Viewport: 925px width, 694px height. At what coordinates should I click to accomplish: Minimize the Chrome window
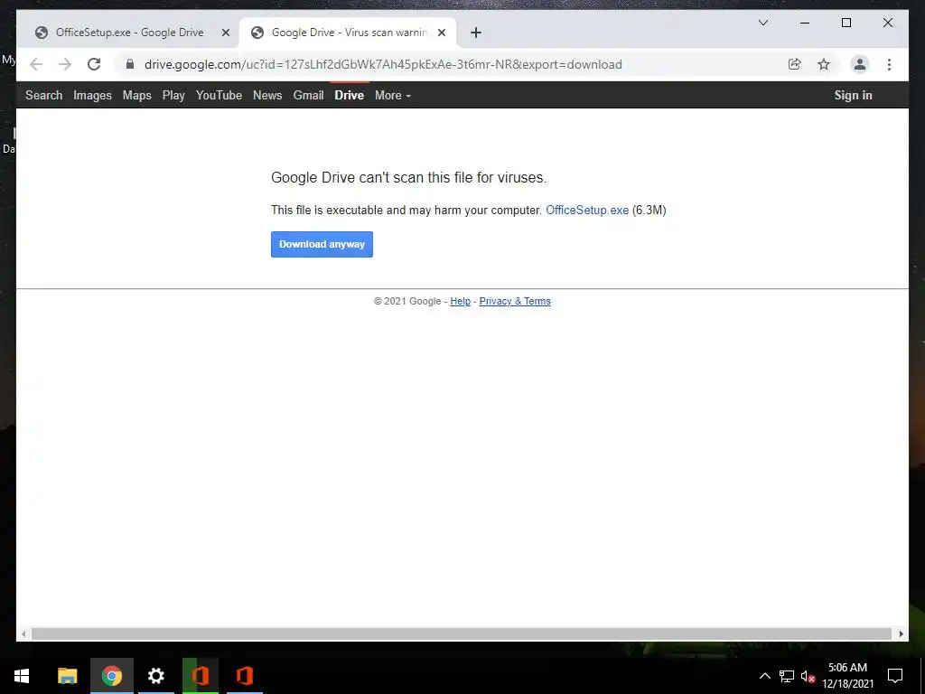[805, 23]
